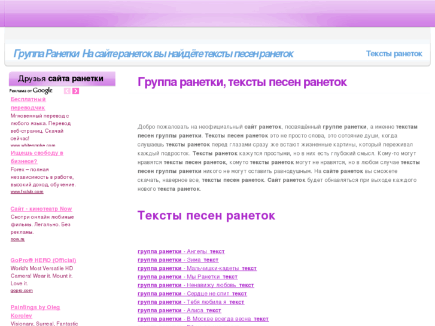Open lyrics link 'Ангелы текст'
This screenshot has width=435, height=326.
point(181,251)
